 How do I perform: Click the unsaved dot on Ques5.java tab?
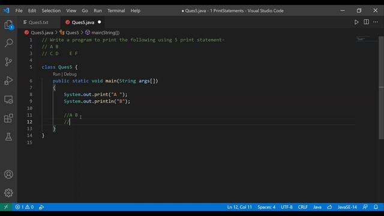point(99,22)
